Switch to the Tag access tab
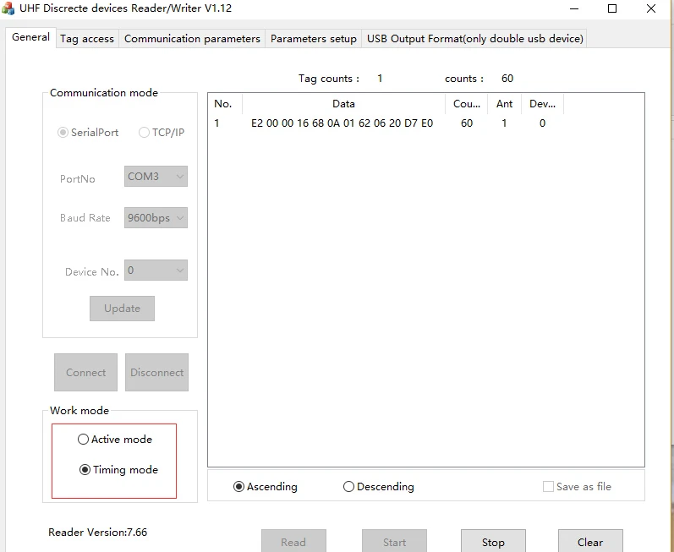 coord(87,39)
